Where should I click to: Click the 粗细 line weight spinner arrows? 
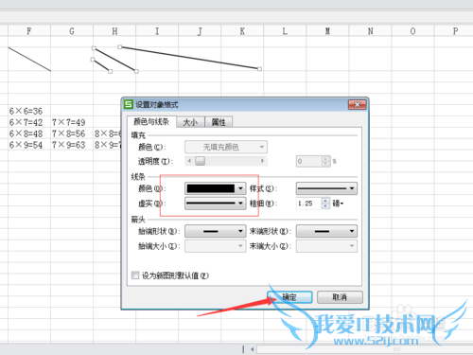click(x=325, y=204)
